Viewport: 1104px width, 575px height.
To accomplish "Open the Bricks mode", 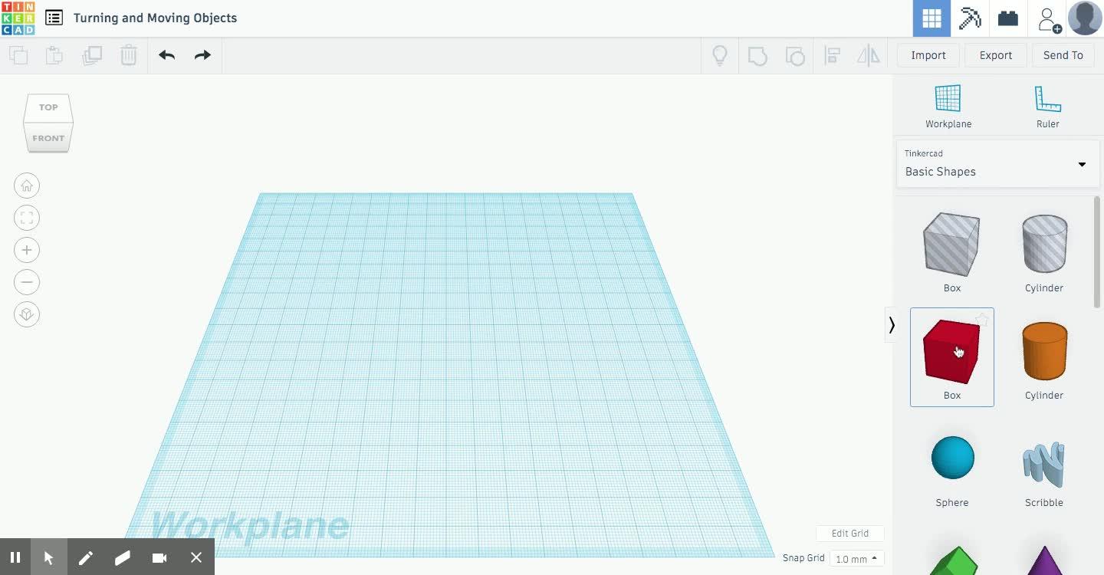I will click(x=1008, y=18).
